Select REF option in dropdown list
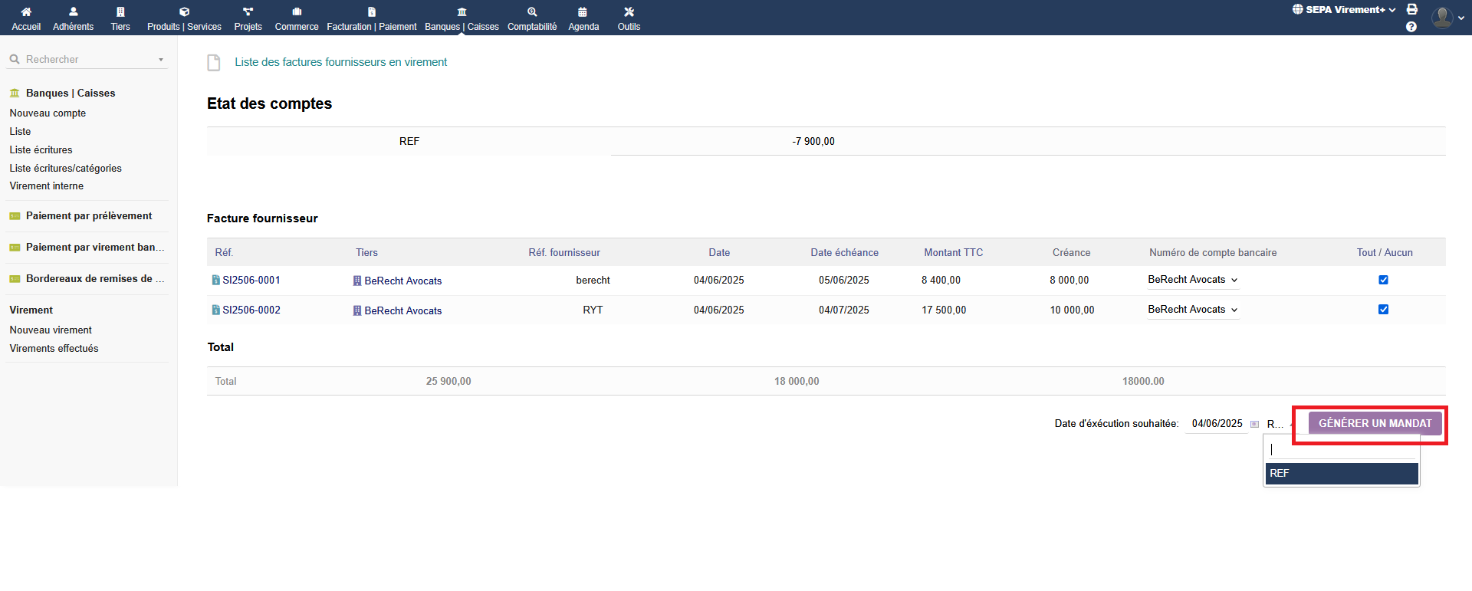The width and height of the screenshot is (1472, 591). point(1341,473)
